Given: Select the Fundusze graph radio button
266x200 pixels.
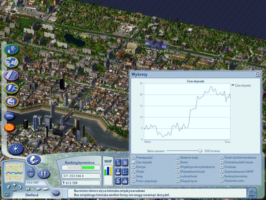Looking at the screenshot, I should [222, 167].
